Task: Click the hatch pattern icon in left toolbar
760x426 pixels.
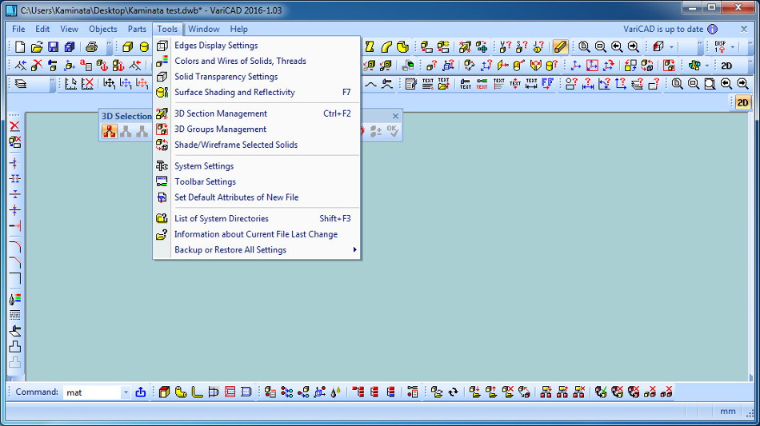Action: [x=14, y=315]
